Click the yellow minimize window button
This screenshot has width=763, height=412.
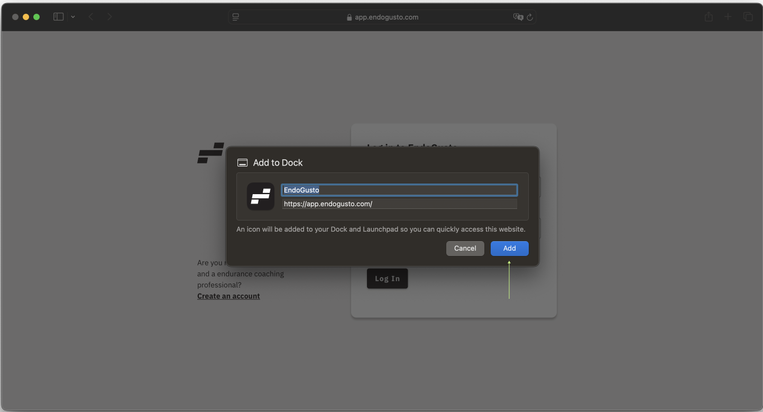26,17
